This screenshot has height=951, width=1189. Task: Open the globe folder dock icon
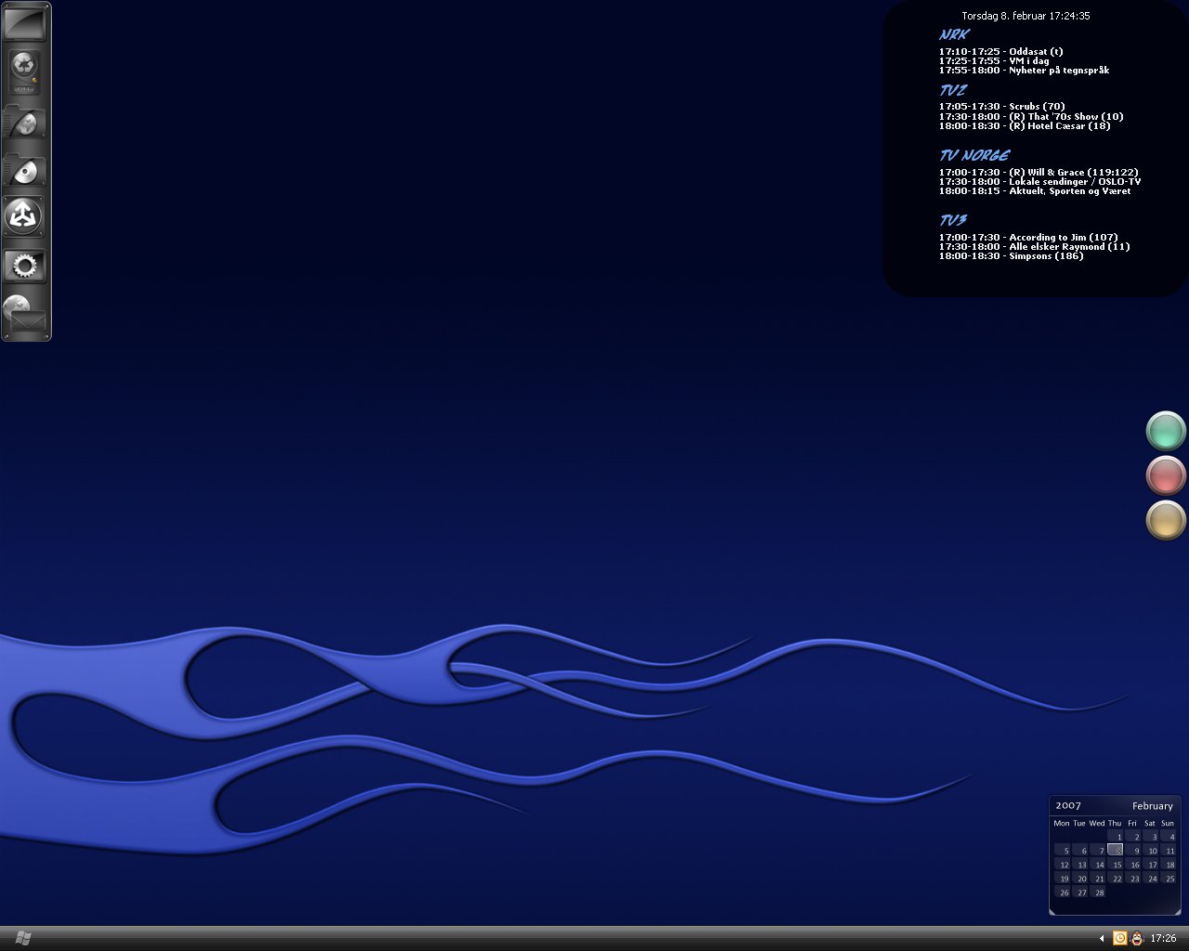[25, 123]
